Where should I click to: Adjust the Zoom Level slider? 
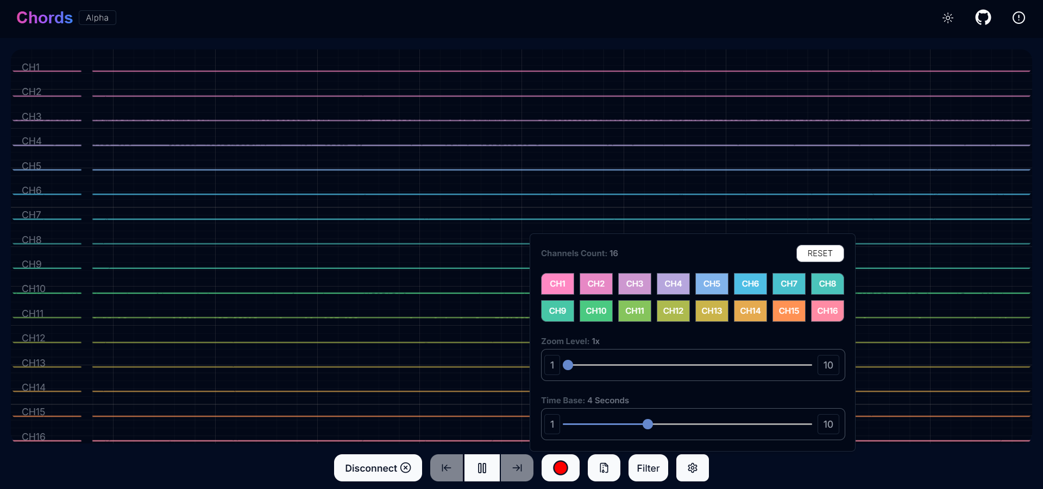pos(567,365)
